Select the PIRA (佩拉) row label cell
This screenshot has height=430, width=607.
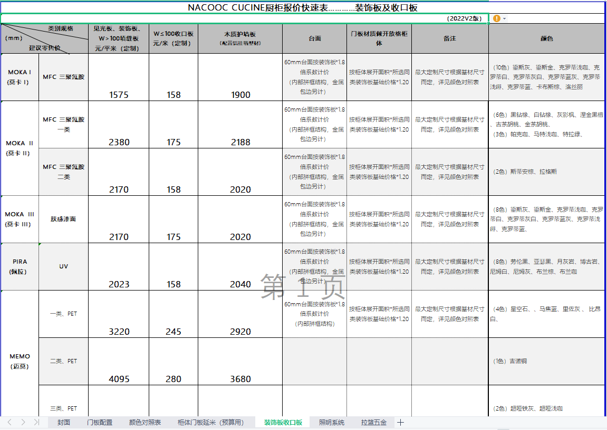[x=20, y=267]
